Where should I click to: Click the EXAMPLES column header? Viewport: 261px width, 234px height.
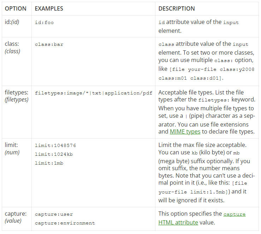tap(49, 8)
